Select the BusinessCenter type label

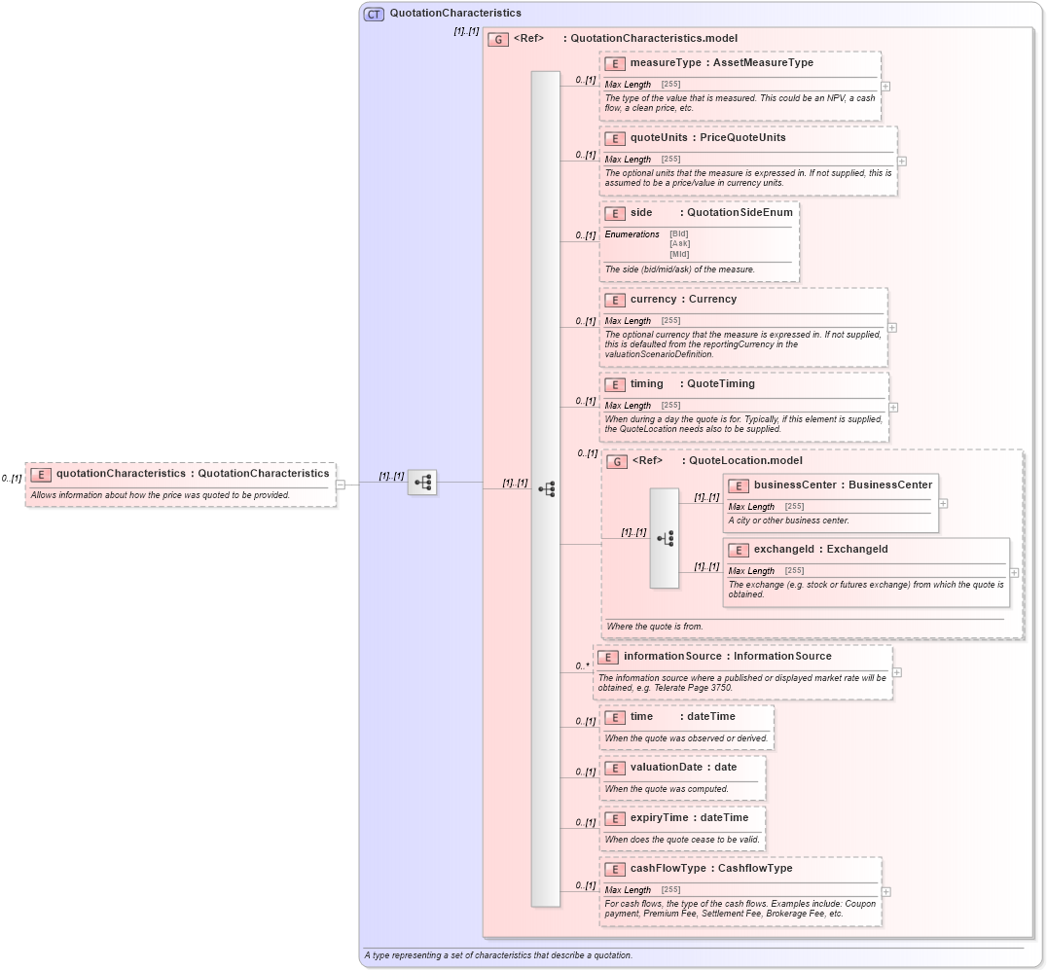890,485
